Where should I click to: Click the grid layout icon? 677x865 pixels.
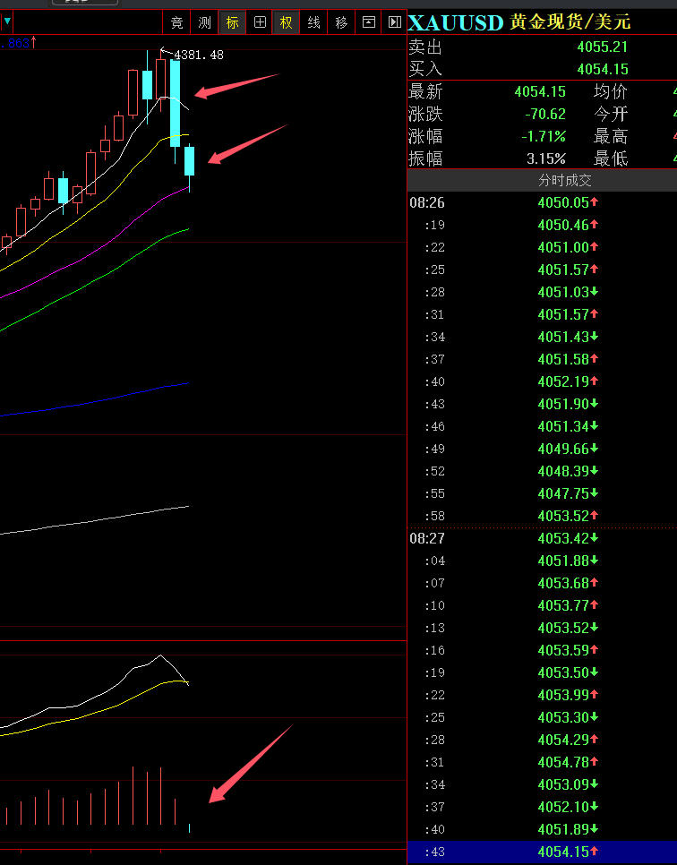(x=260, y=22)
